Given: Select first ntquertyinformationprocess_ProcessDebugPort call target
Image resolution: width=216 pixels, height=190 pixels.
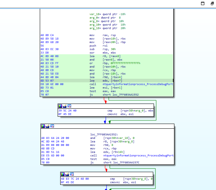Looking at the screenshot, I should click(x=138, y=84).
